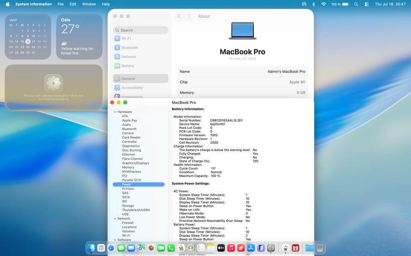This screenshot has height=256, width=411.
Task: Open Control Center in the menu bar
Action: (x=366, y=4)
